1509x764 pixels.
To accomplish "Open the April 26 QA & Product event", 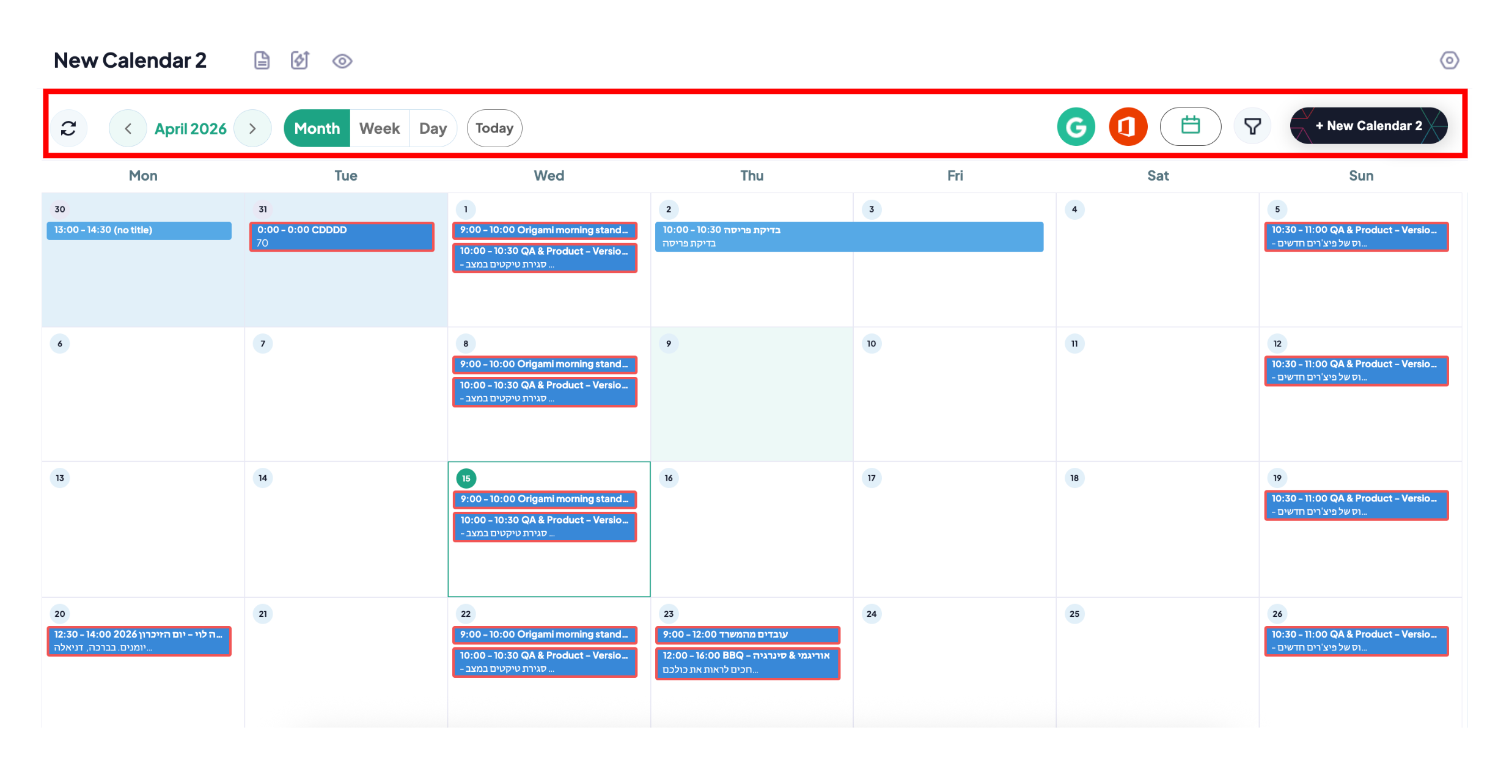I will tap(1356, 641).
